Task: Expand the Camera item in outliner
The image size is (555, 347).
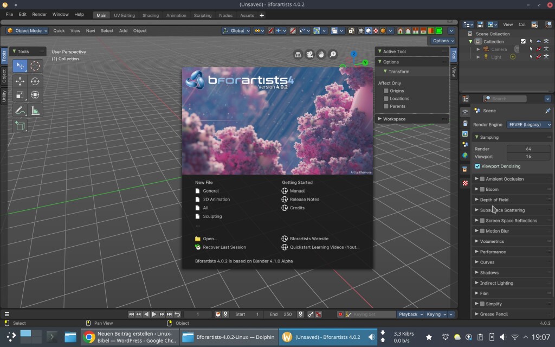Action: [478, 49]
